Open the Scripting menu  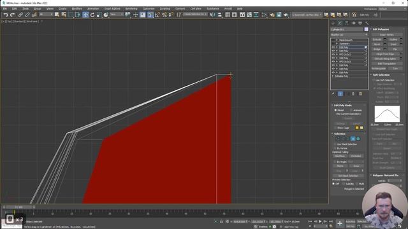164,8
